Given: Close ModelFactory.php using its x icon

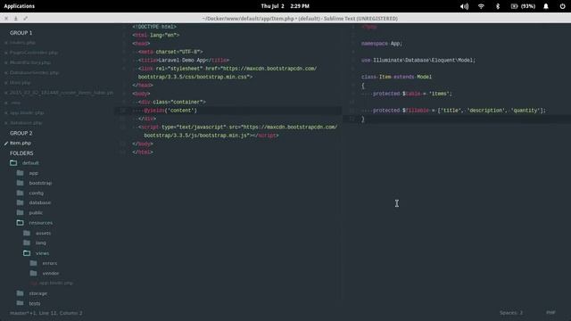Looking at the screenshot, I should [x=6, y=63].
